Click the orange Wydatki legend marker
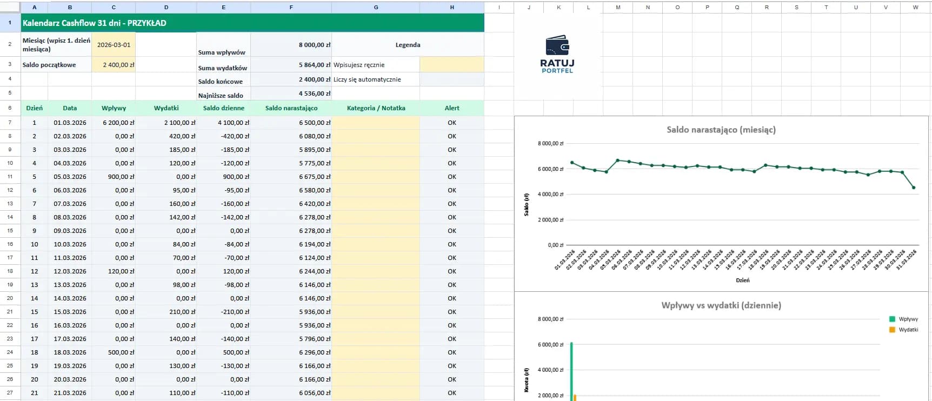The image size is (932, 401). (892, 330)
